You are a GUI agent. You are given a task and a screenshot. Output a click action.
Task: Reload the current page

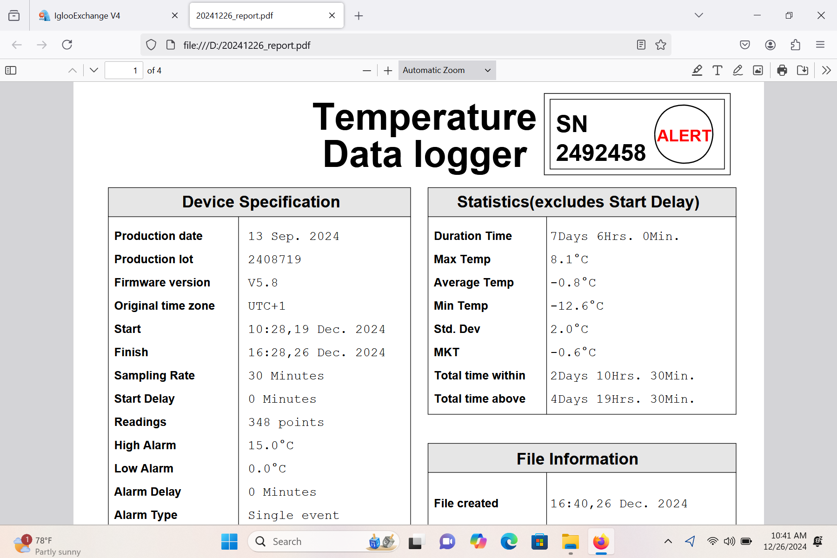67,45
